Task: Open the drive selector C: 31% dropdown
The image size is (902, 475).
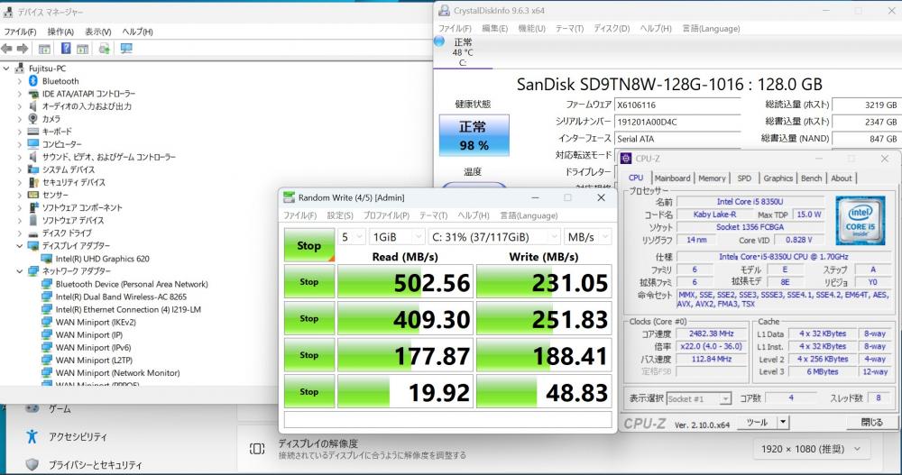Action: point(494,237)
